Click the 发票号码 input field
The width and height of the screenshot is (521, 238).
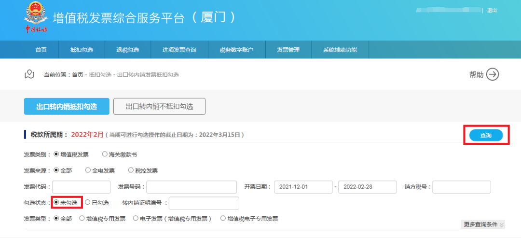coord(191,187)
